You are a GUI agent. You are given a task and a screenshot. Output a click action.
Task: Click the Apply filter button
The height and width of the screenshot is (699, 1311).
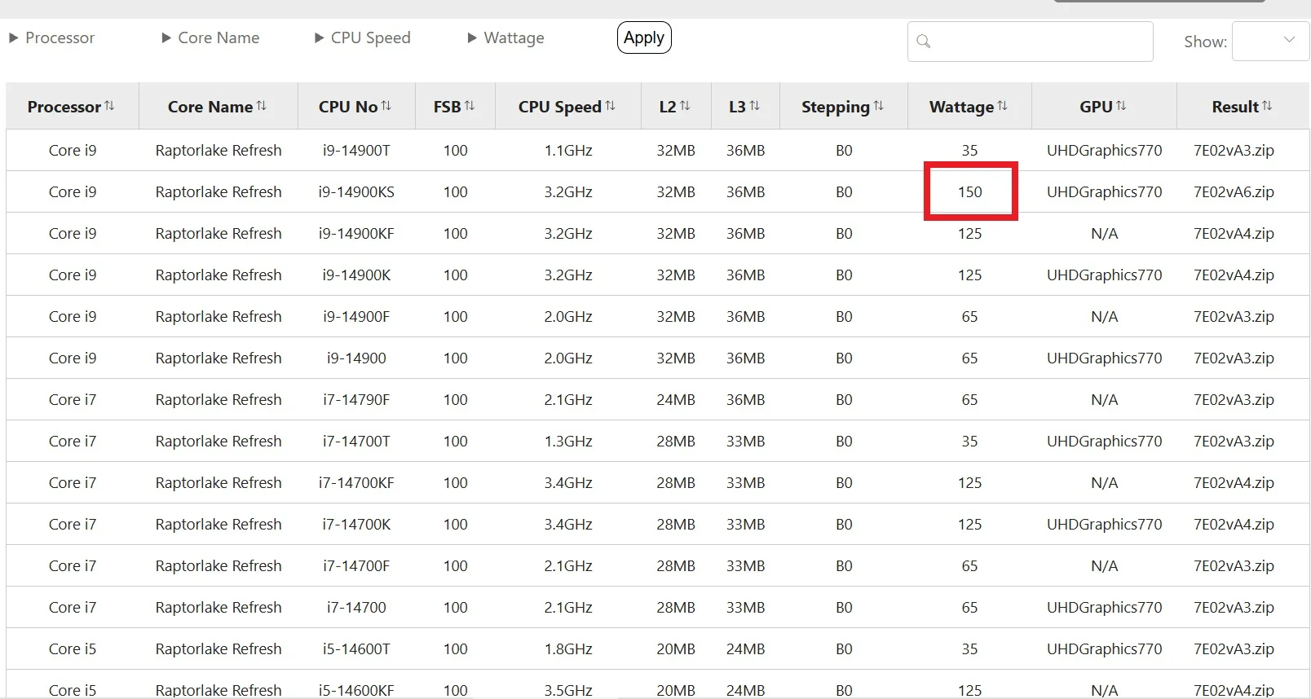[x=644, y=37]
